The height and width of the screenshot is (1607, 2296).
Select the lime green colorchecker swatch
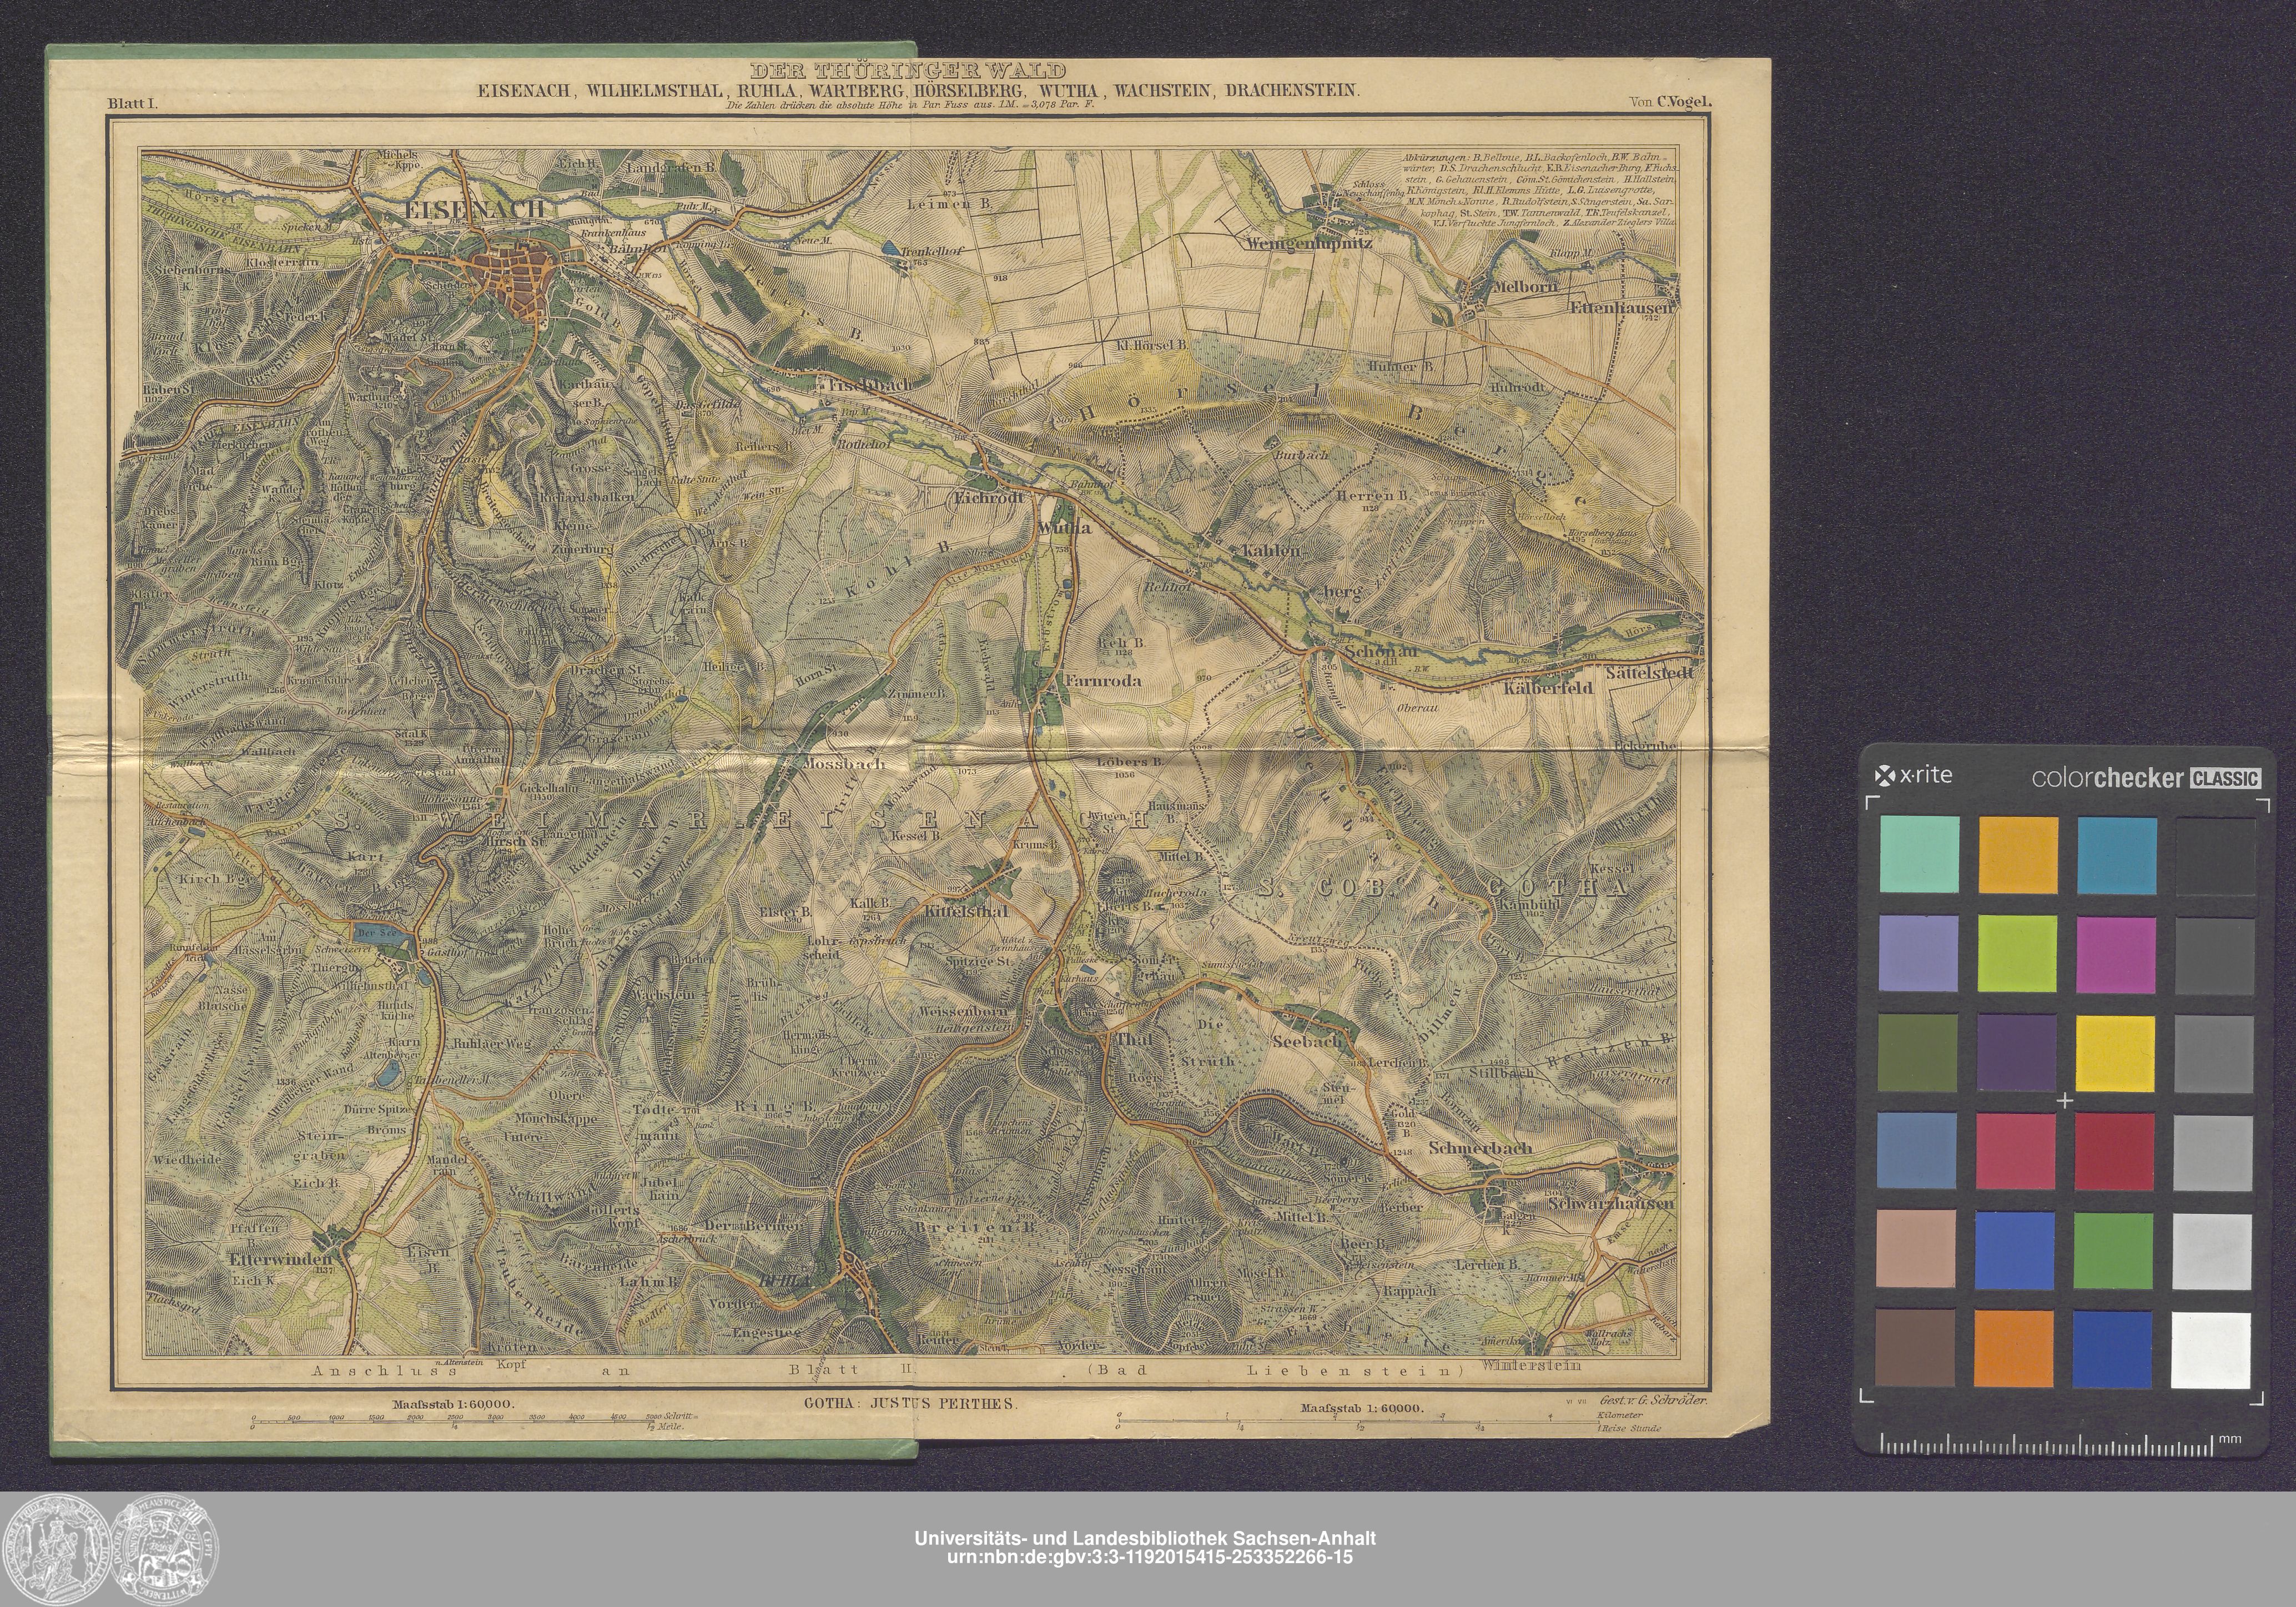pos(2017,954)
